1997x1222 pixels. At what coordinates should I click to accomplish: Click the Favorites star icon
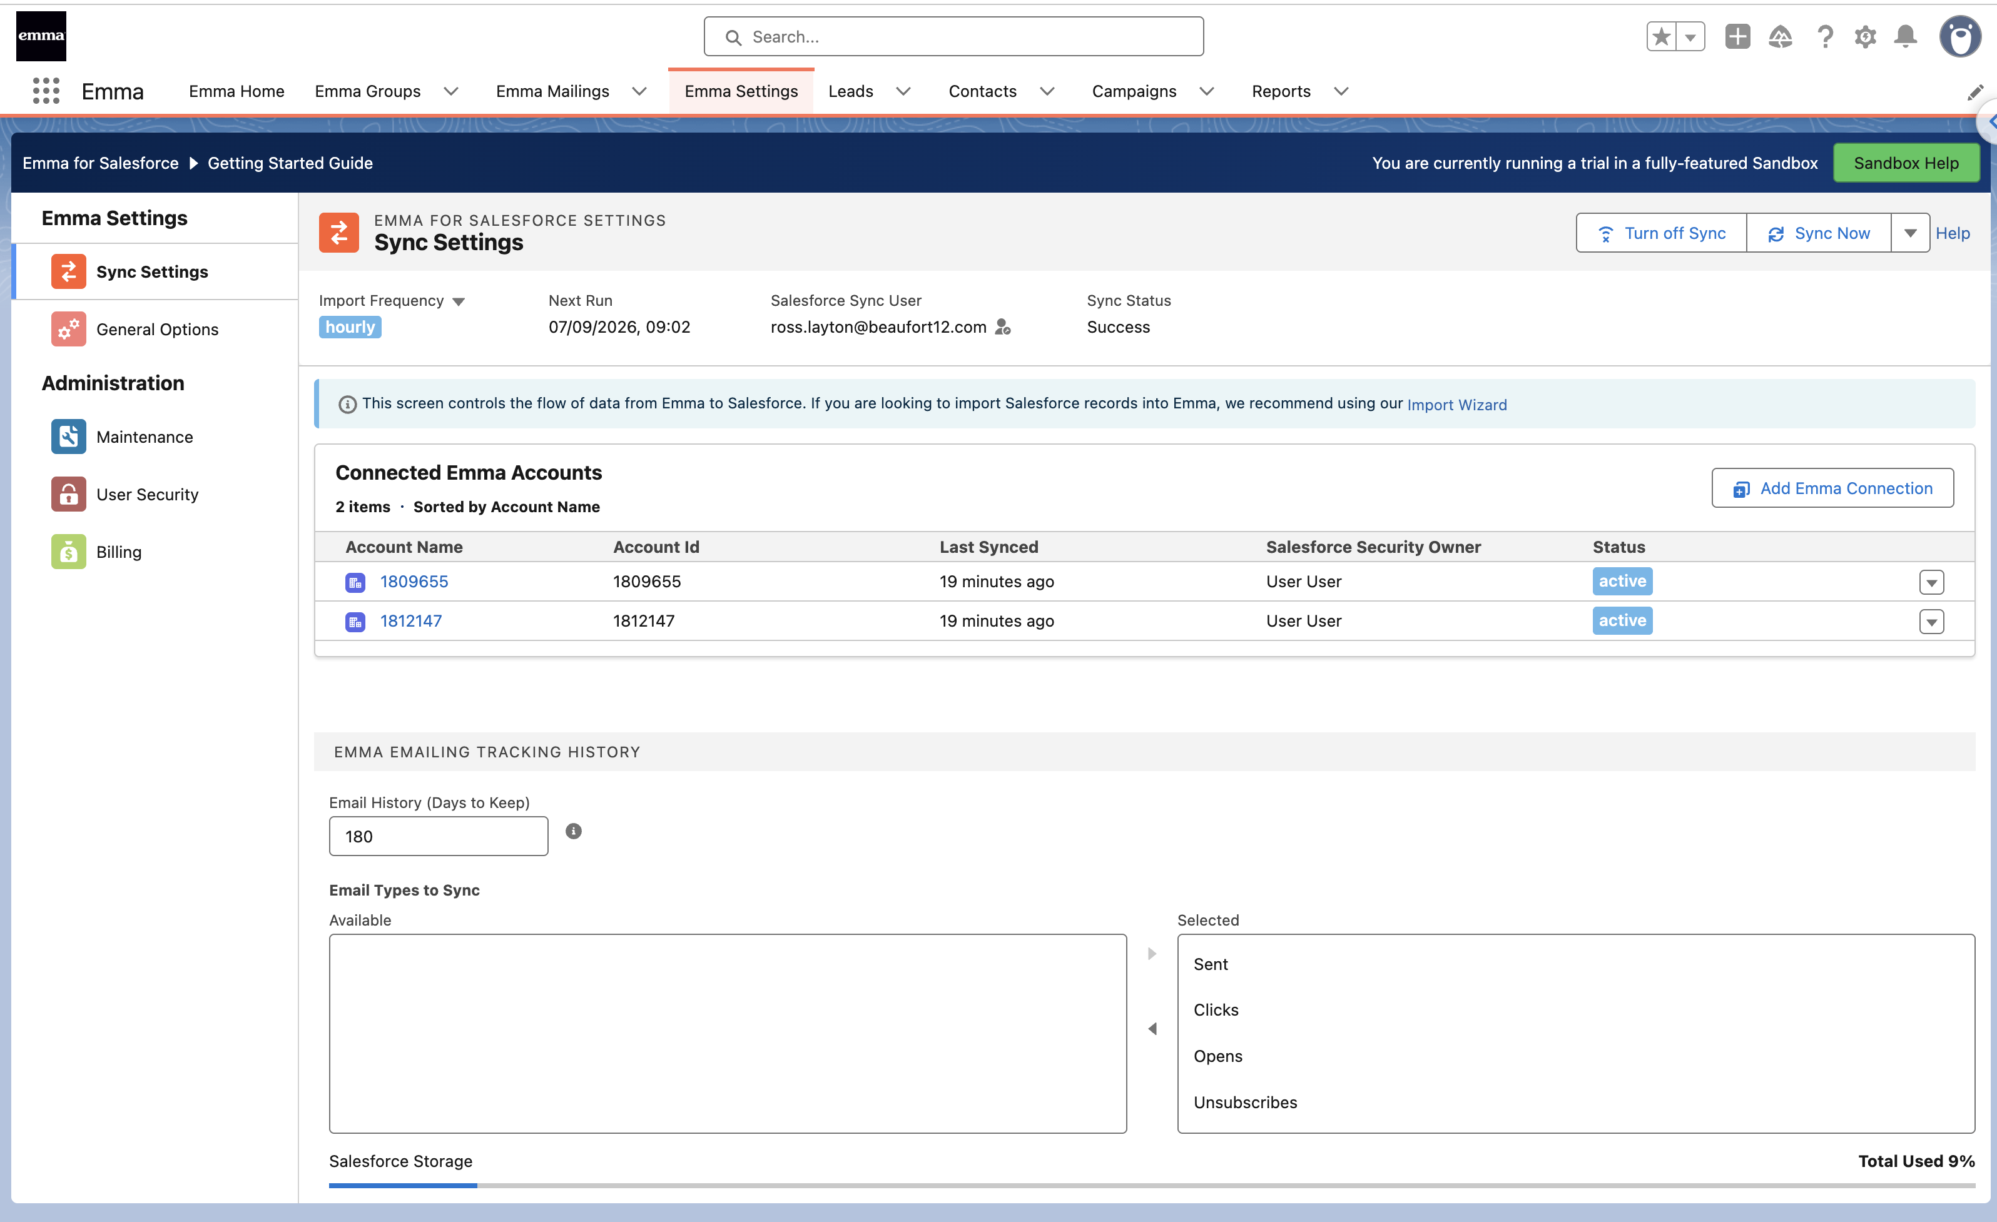click(1662, 36)
